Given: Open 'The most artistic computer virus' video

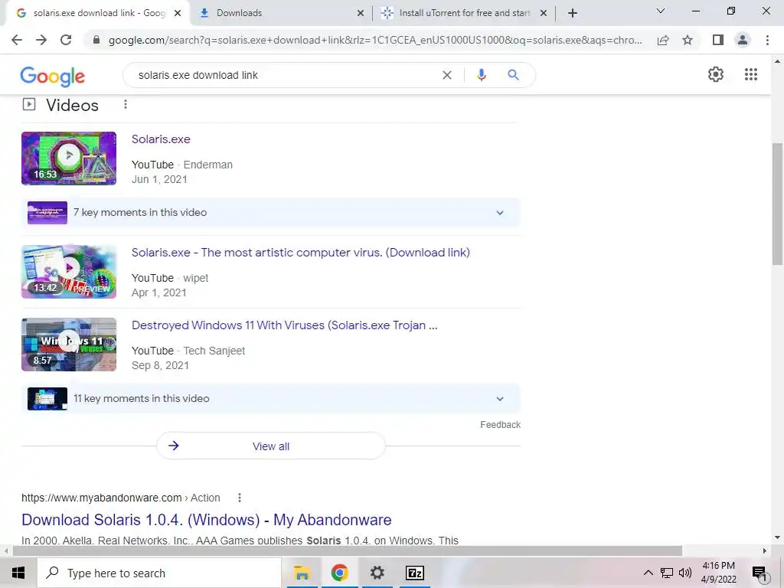Looking at the screenshot, I should [x=300, y=253].
